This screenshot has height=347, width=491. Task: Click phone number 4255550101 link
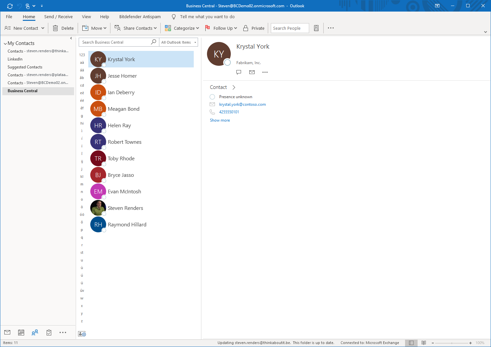point(229,112)
